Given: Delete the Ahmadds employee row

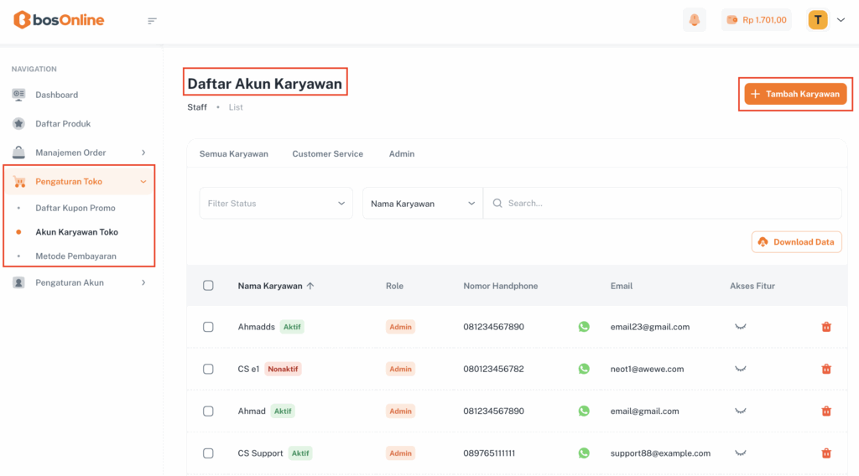Looking at the screenshot, I should [825, 327].
